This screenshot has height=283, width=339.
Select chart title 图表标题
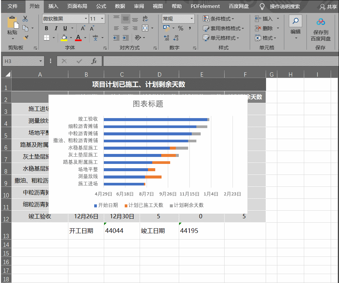[x=148, y=104]
